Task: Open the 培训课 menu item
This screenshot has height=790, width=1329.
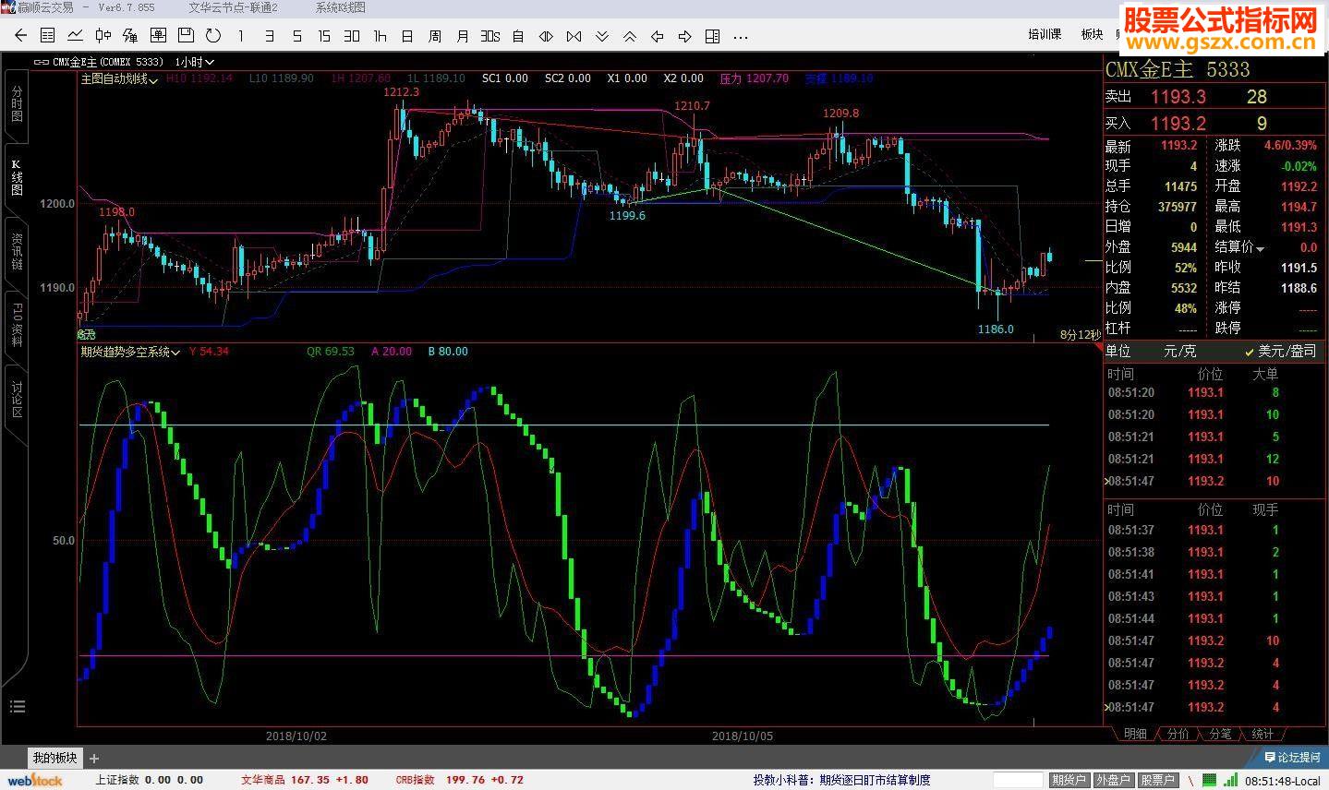Action: (1045, 35)
